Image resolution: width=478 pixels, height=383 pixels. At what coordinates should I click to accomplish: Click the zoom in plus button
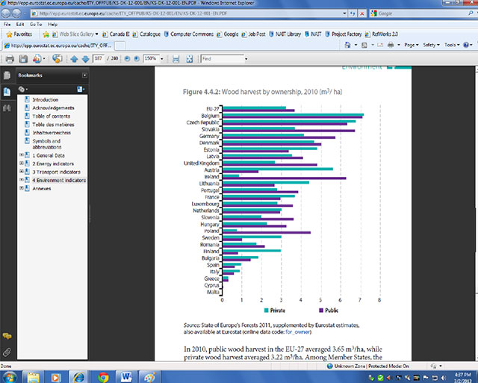(137, 58)
